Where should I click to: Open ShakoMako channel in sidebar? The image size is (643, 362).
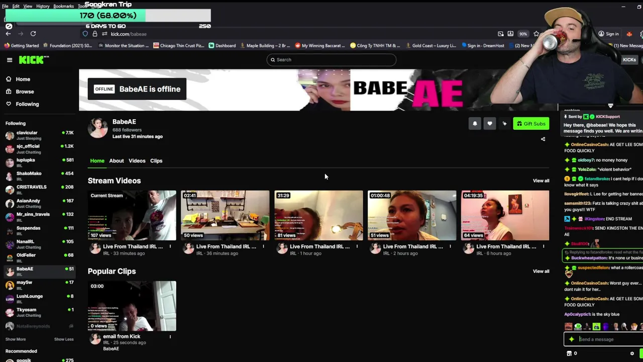[x=39, y=176]
